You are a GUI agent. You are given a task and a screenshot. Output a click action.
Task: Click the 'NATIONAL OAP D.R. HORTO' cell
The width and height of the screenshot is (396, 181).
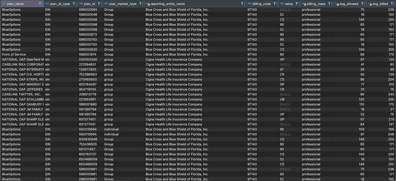[23, 75]
